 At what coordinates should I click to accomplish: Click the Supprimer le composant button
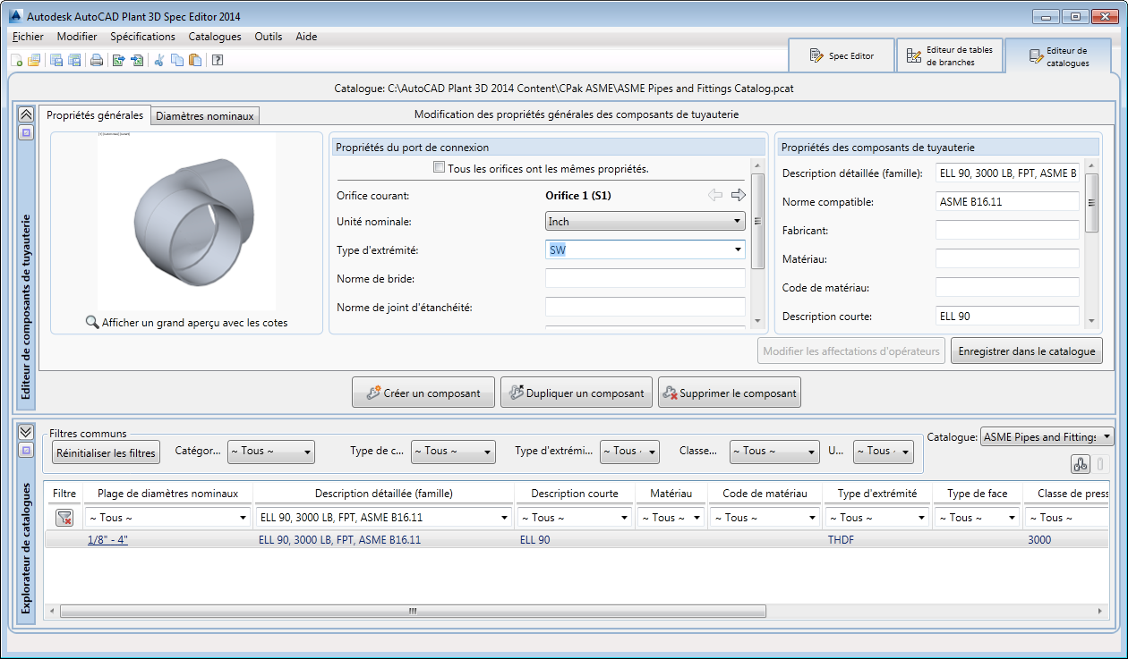pos(729,393)
